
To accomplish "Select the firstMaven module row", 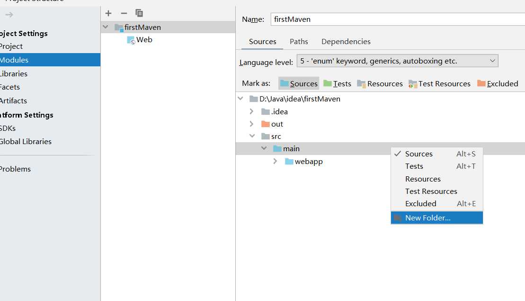I will point(168,27).
